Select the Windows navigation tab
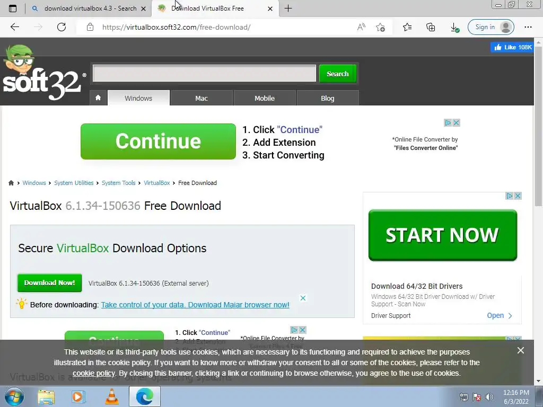 coord(138,98)
